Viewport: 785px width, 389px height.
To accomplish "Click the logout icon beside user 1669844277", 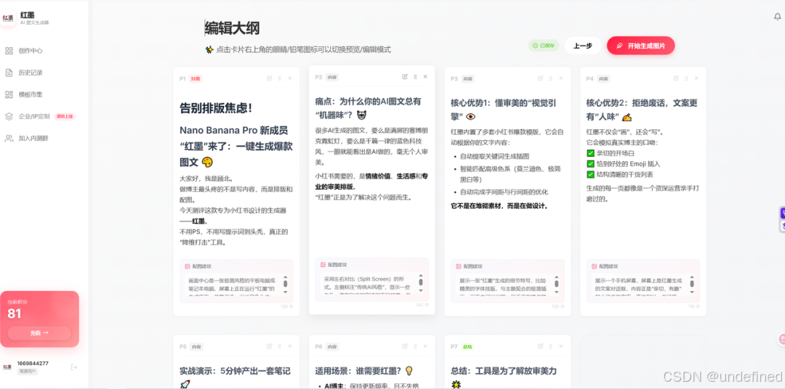I will point(74,367).
